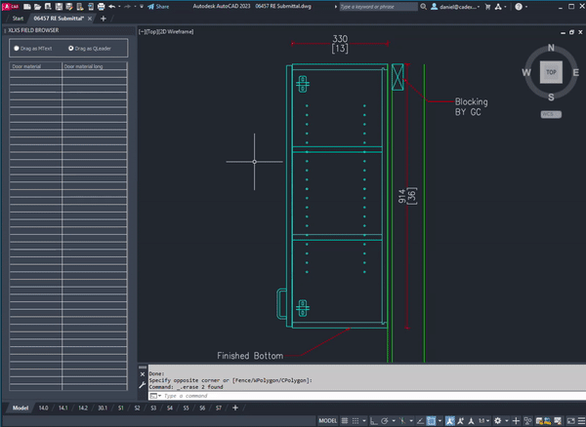
Task: Click the MODEL space button in status bar
Action: (x=330, y=420)
